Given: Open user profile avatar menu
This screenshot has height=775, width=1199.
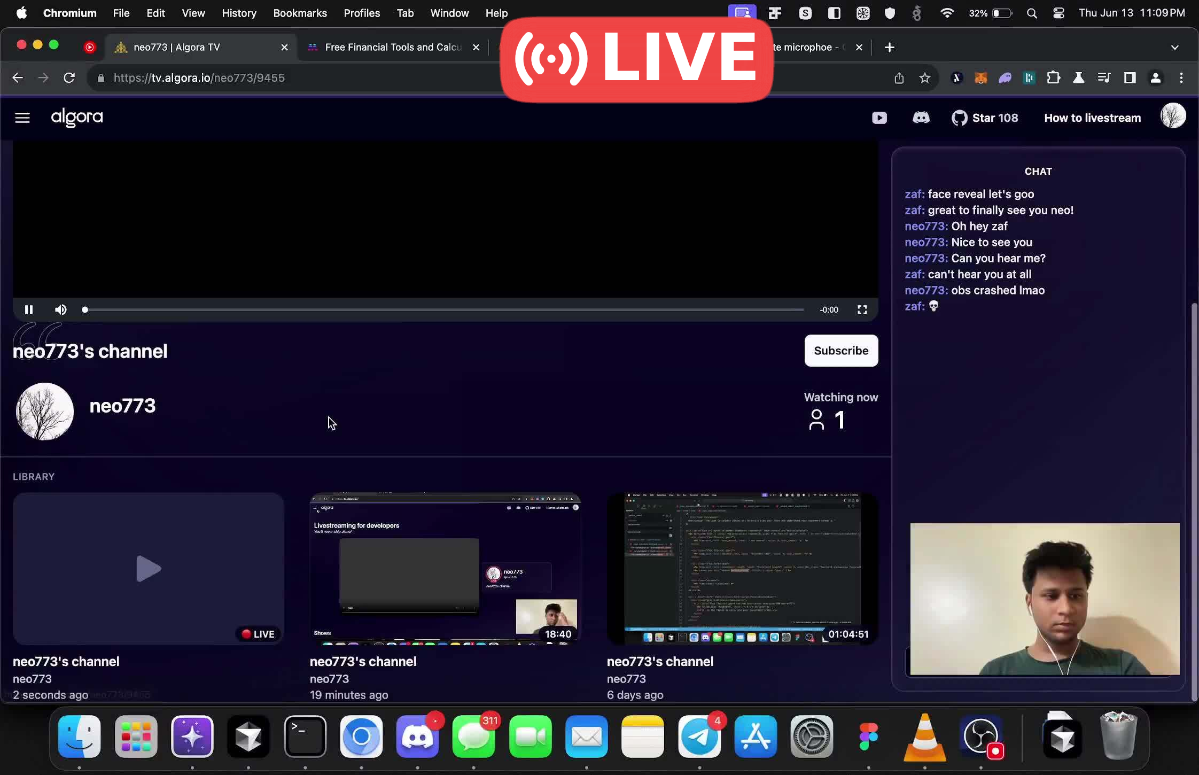Looking at the screenshot, I should point(1173,117).
